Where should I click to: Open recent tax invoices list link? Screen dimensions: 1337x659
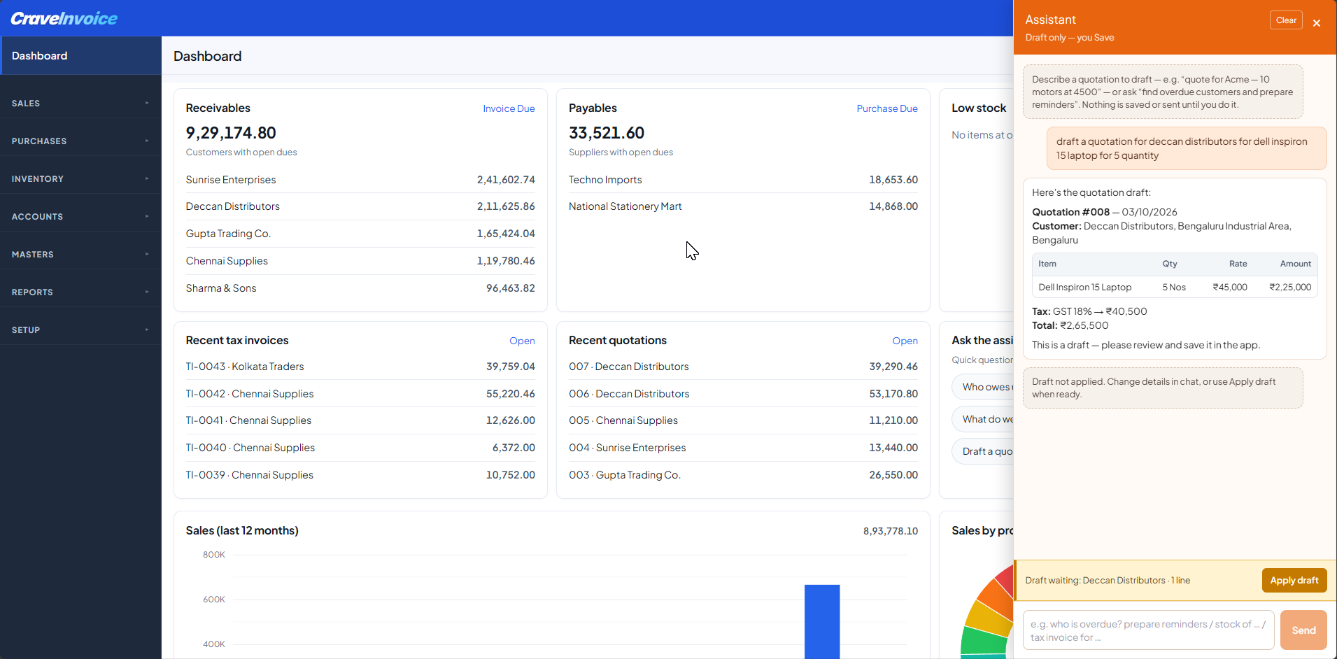pos(522,341)
